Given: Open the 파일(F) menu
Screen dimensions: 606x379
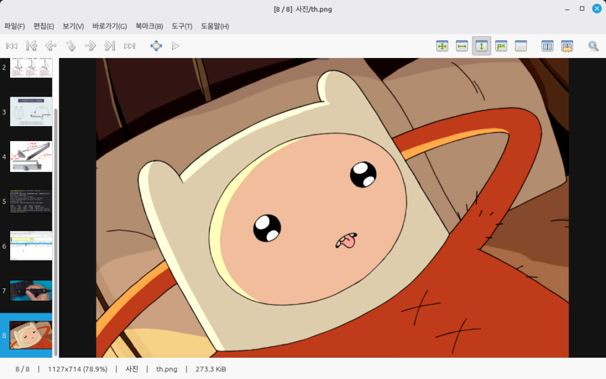Looking at the screenshot, I should click(x=15, y=26).
